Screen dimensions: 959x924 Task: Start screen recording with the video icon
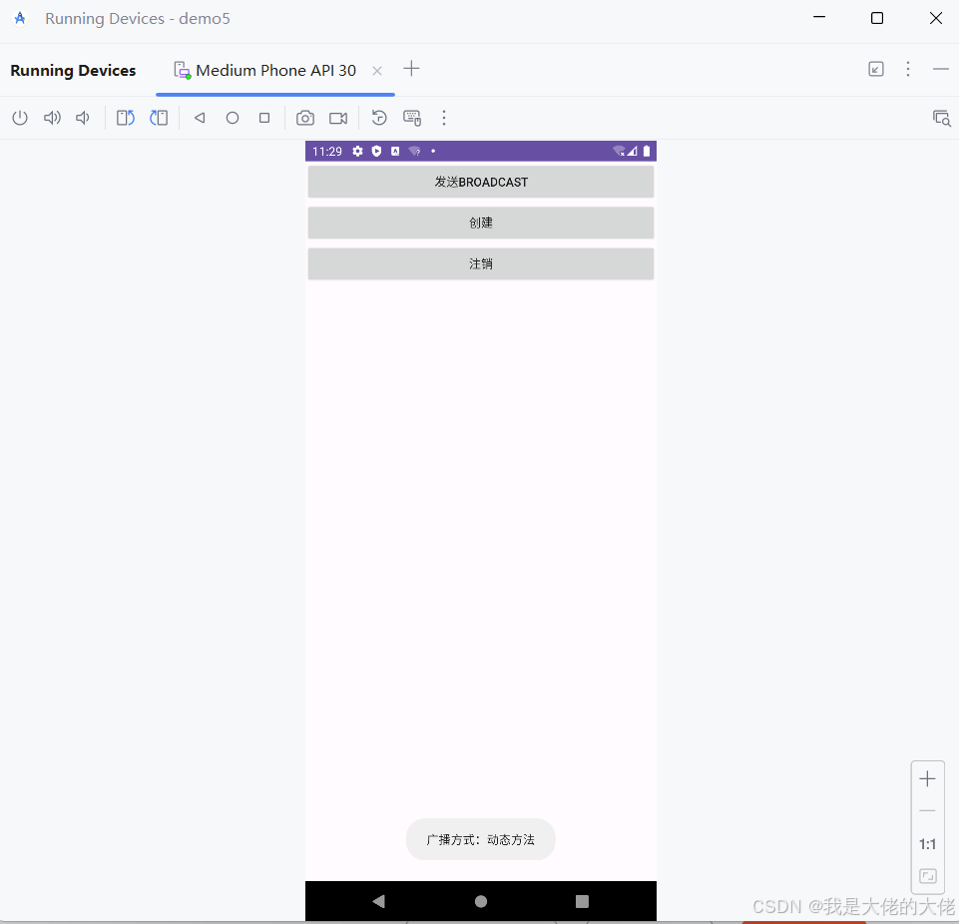pyautogui.click(x=338, y=118)
